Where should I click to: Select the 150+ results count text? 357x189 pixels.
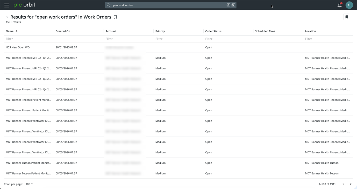[x=13, y=22]
